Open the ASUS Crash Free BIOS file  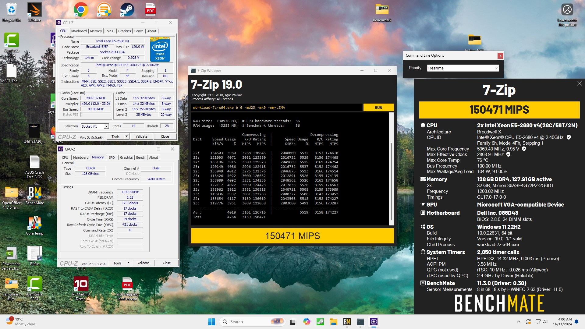(x=34, y=167)
